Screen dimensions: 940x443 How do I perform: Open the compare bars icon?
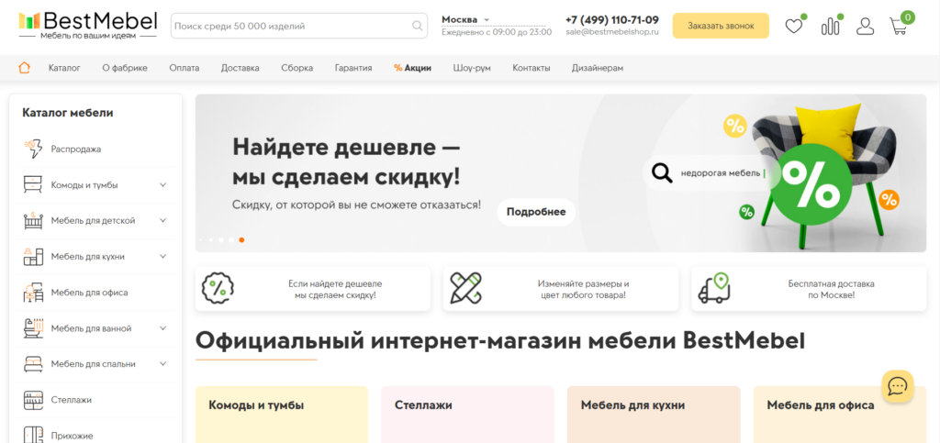click(x=830, y=27)
